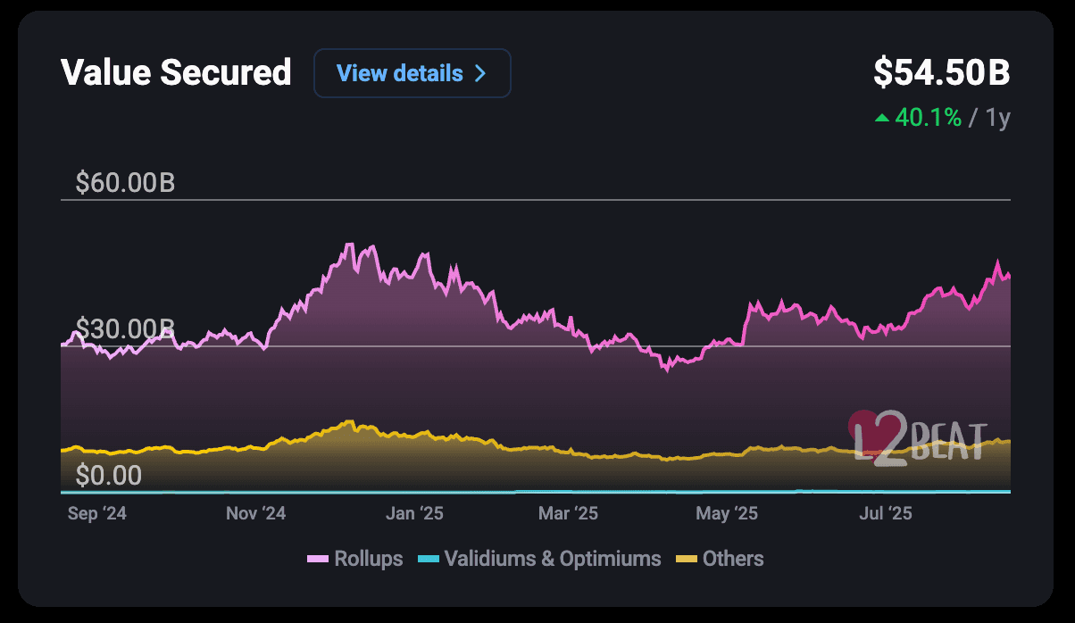Screen dimensions: 1075x623
Task: Toggle the Others legend text label
Action: tap(733, 560)
